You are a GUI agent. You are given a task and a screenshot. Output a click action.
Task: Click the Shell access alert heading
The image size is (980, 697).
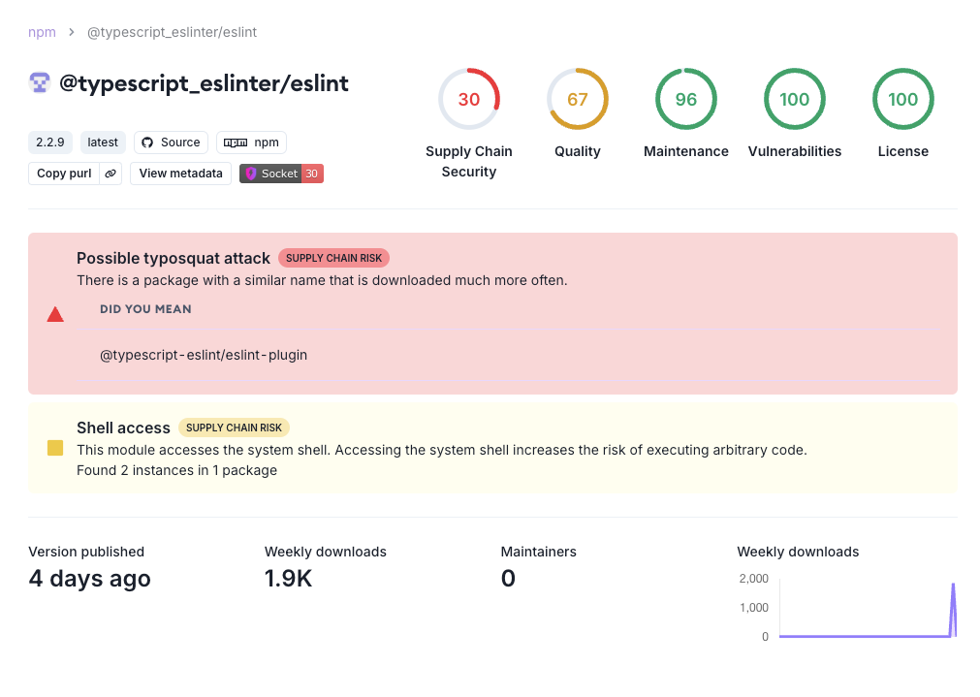(123, 428)
